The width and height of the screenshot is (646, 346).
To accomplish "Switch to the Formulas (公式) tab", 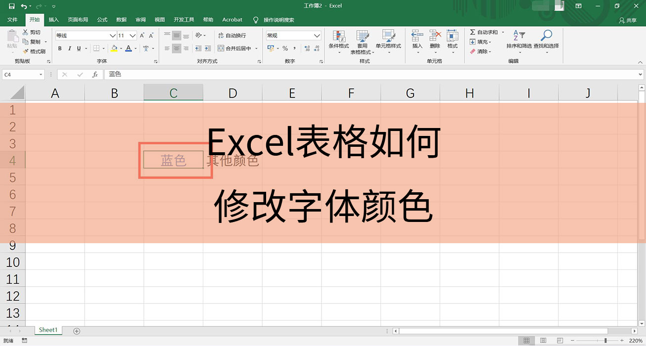I will 102,20.
